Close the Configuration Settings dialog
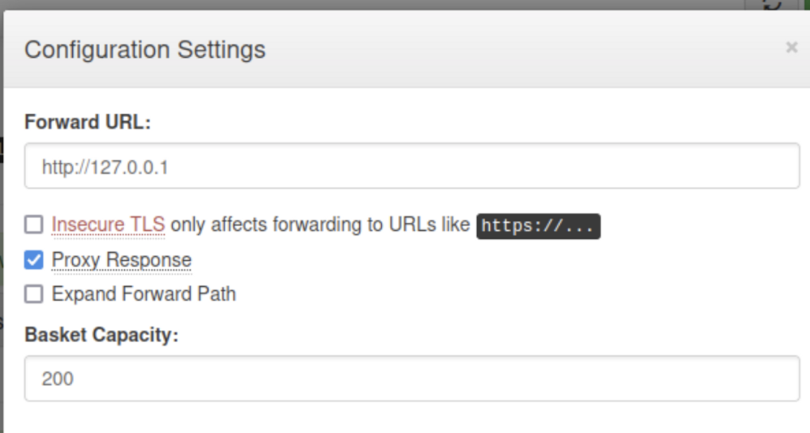The image size is (810, 433). tap(791, 48)
